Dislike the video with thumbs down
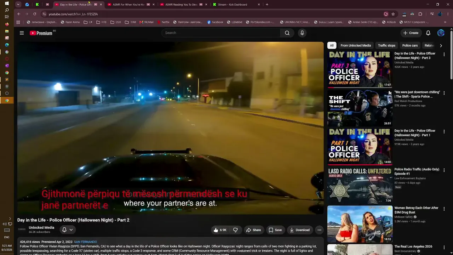The width and height of the screenshot is (453, 255). point(235,230)
